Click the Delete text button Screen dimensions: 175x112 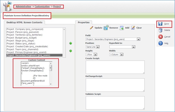[167, 30]
